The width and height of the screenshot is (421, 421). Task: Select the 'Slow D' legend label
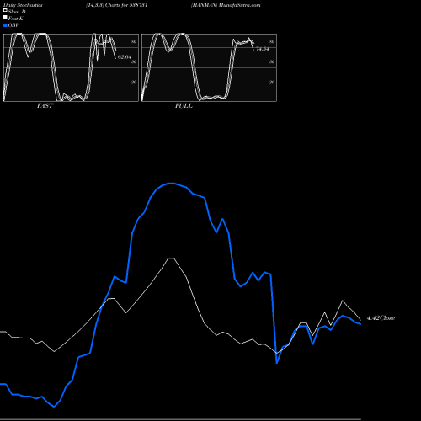click(x=17, y=12)
